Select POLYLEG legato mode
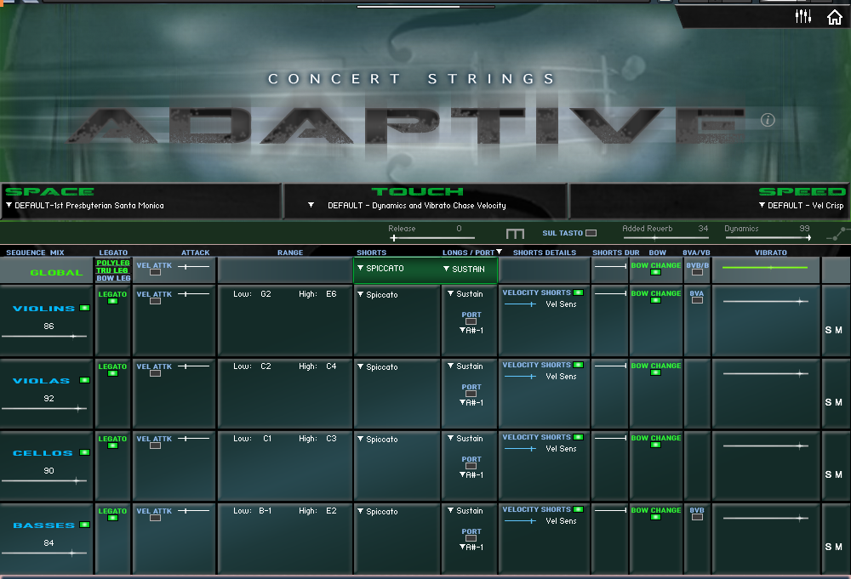 pos(113,263)
